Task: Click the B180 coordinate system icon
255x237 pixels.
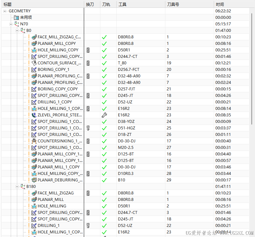Action: click(x=23, y=187)
